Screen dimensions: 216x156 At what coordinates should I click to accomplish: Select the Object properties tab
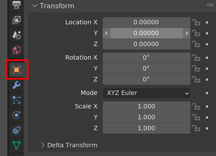(16, 69)
